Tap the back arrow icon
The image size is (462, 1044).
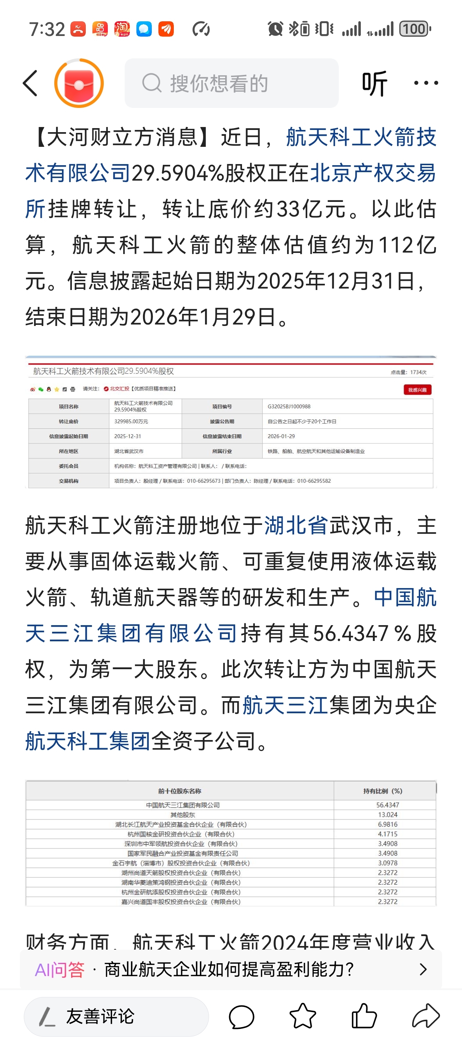pos(30,83)
